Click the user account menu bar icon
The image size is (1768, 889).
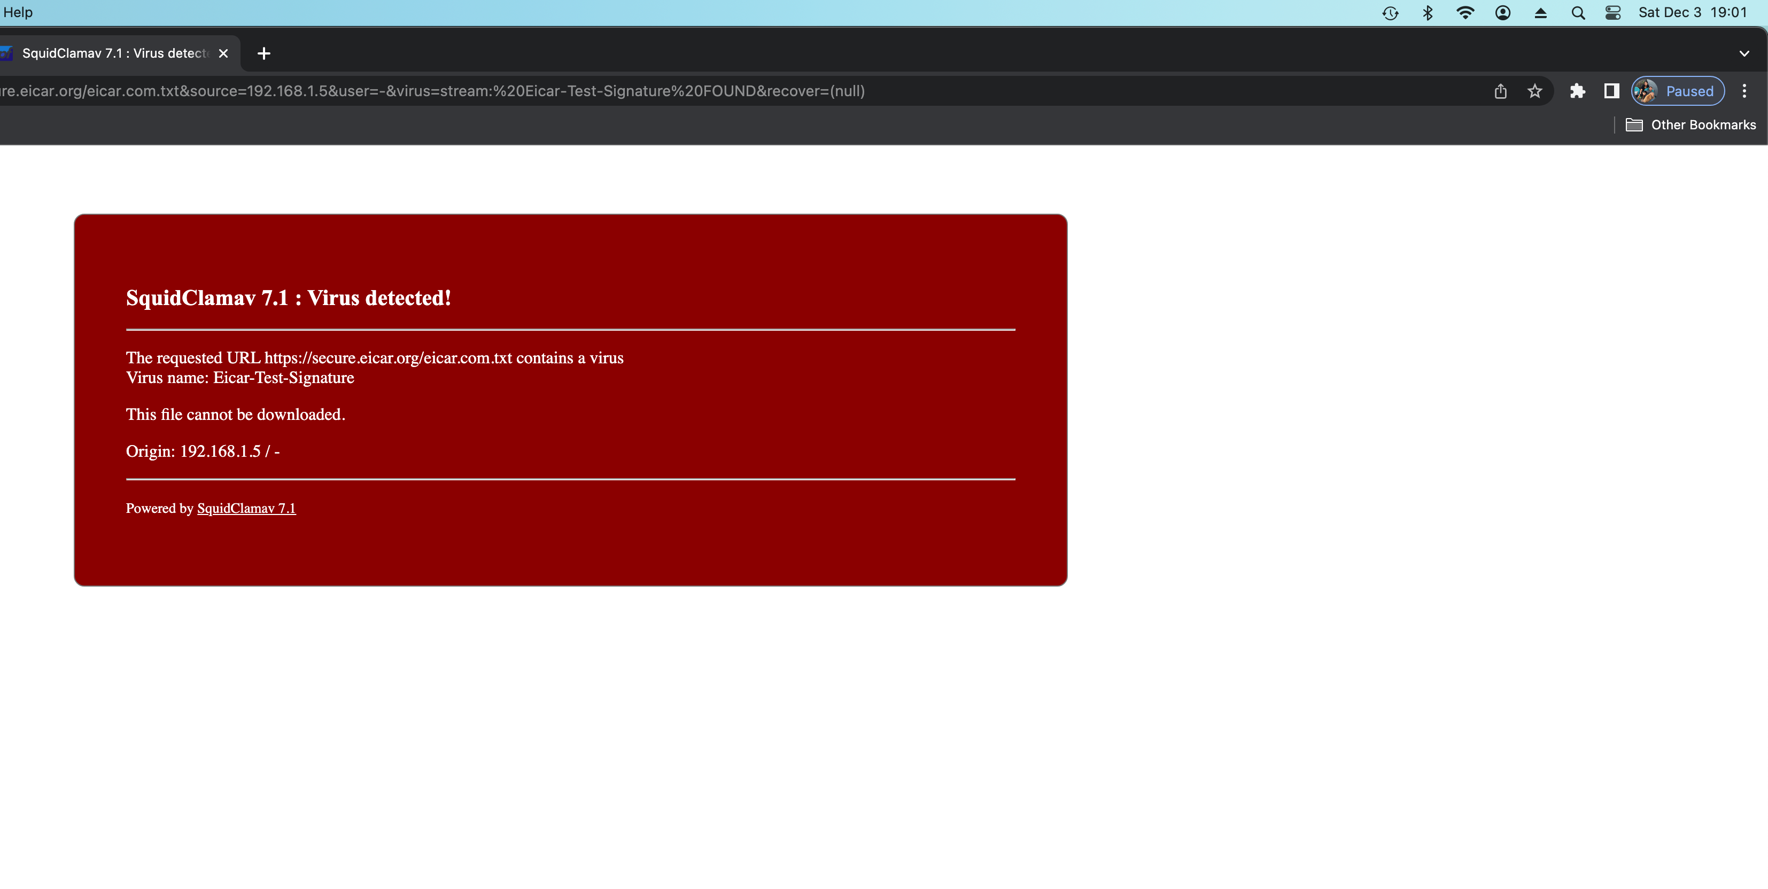click(x=1503, y=13)
